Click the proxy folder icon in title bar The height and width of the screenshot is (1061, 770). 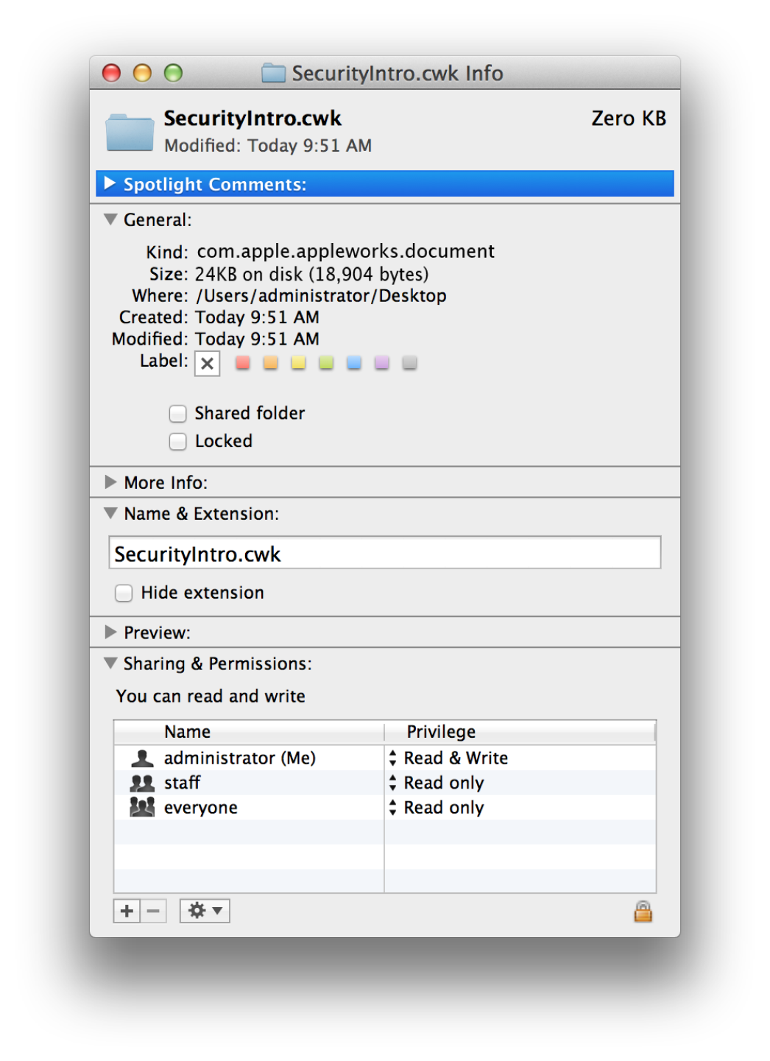pos(273,73)
